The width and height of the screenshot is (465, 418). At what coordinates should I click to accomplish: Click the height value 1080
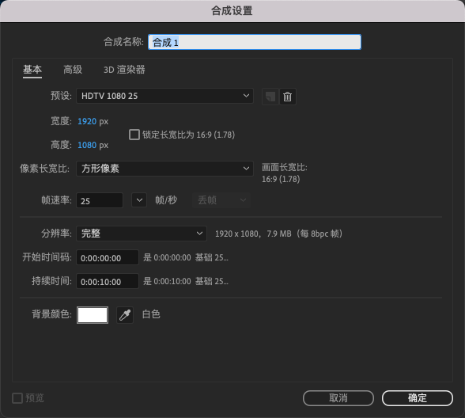(87, 145)
